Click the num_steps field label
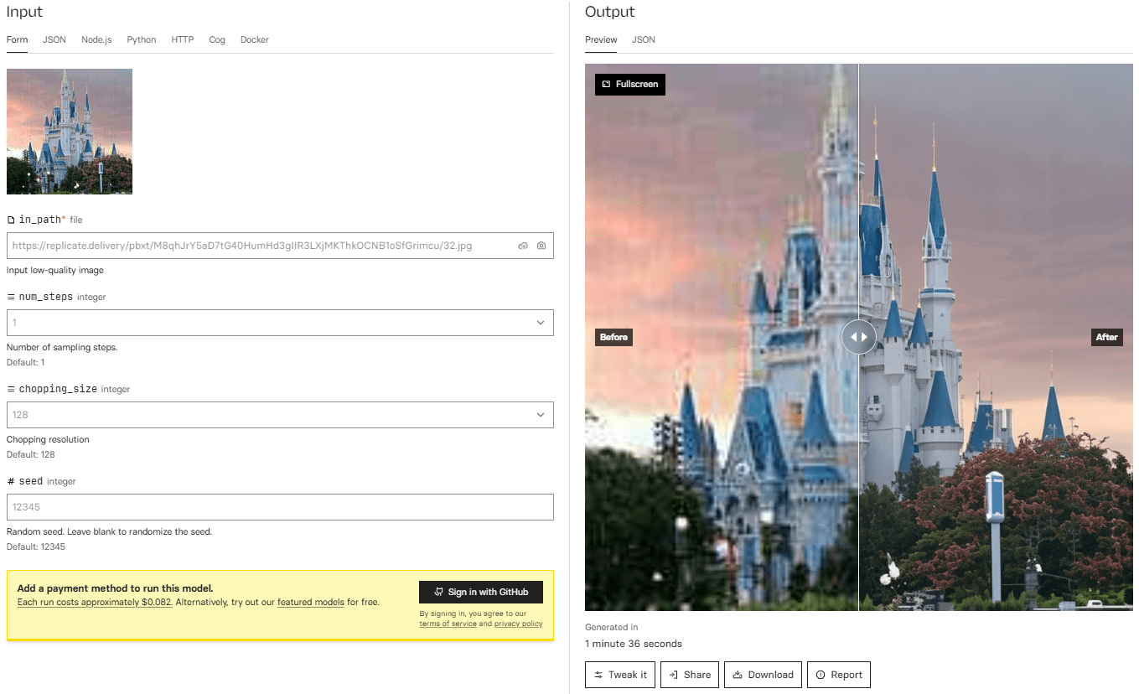 click(46, 297)
